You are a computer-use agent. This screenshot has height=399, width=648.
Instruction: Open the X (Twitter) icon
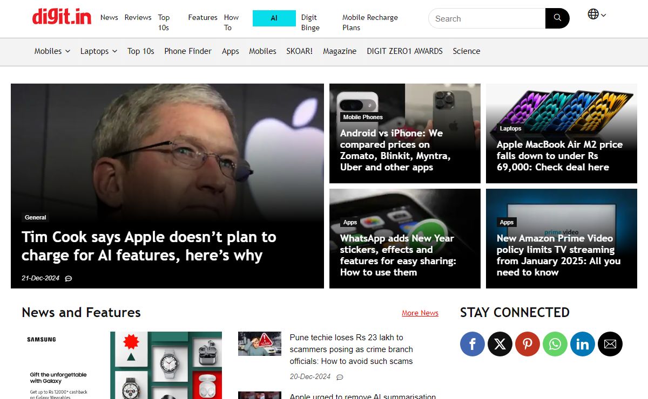point(500,344)
